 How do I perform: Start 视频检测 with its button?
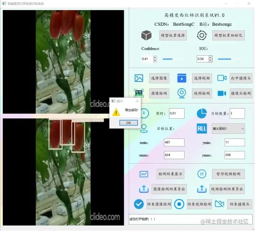pyautogui.click(x=202, y=93)
